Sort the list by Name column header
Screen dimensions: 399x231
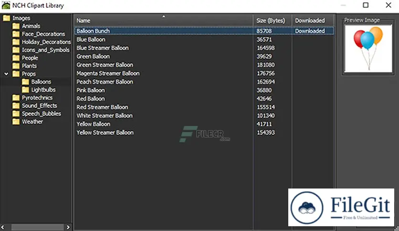click(164, 20)
